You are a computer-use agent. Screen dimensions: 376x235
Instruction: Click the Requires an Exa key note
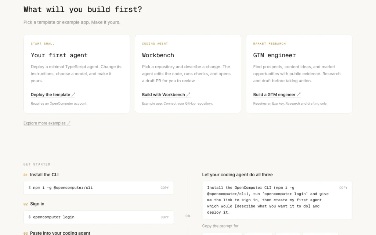click(290, 103)
